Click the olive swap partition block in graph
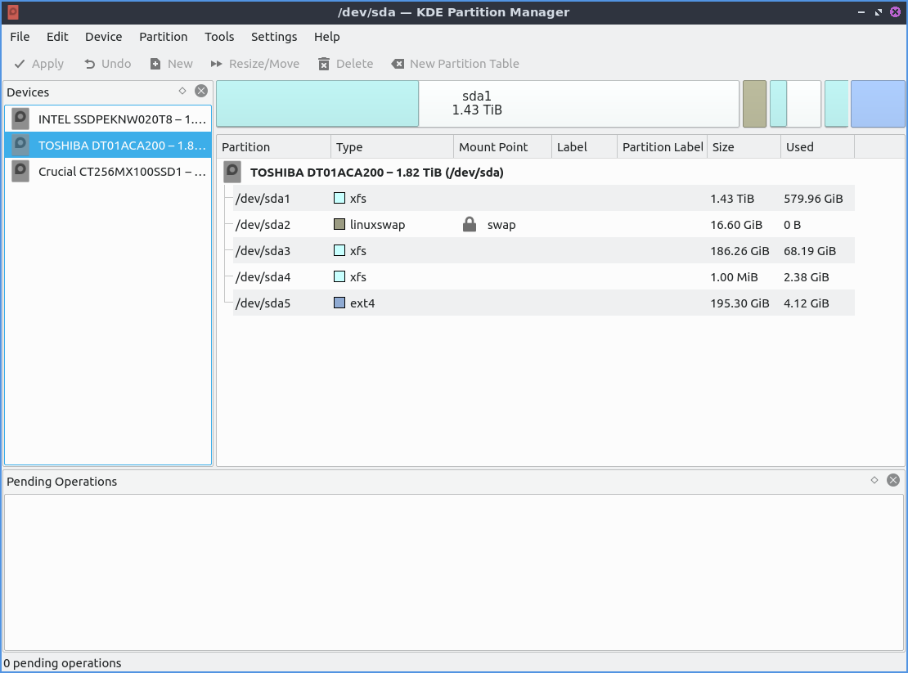Viewport: 908px width, 673px height. (754, 104)
